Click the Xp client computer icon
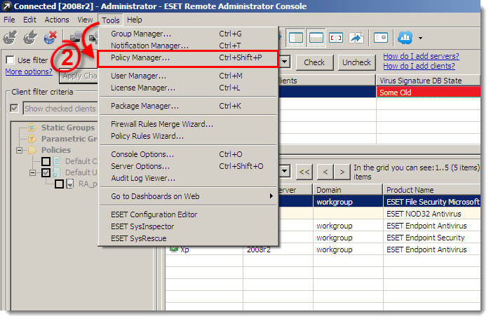Screen dimensions: 491x321 pos(173,250)
